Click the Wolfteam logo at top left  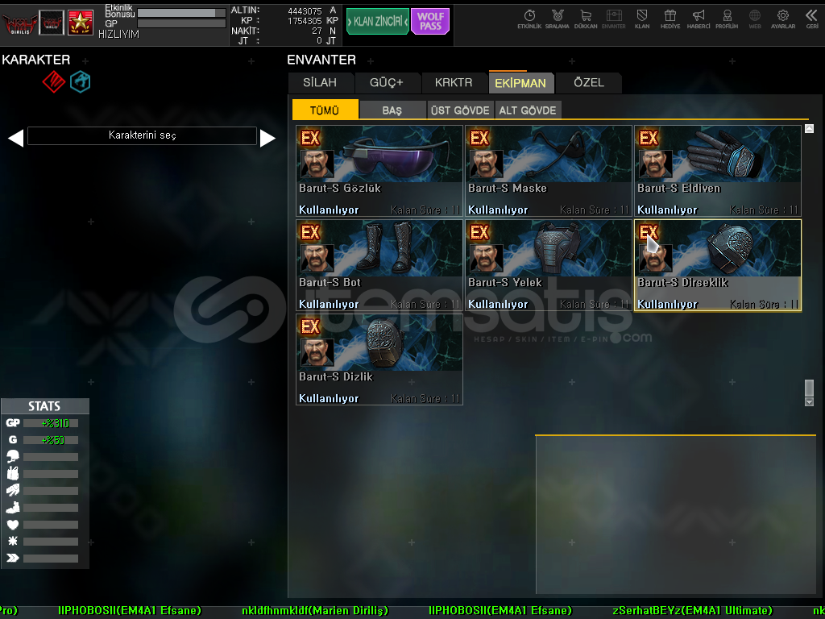(x=19, y=23)
